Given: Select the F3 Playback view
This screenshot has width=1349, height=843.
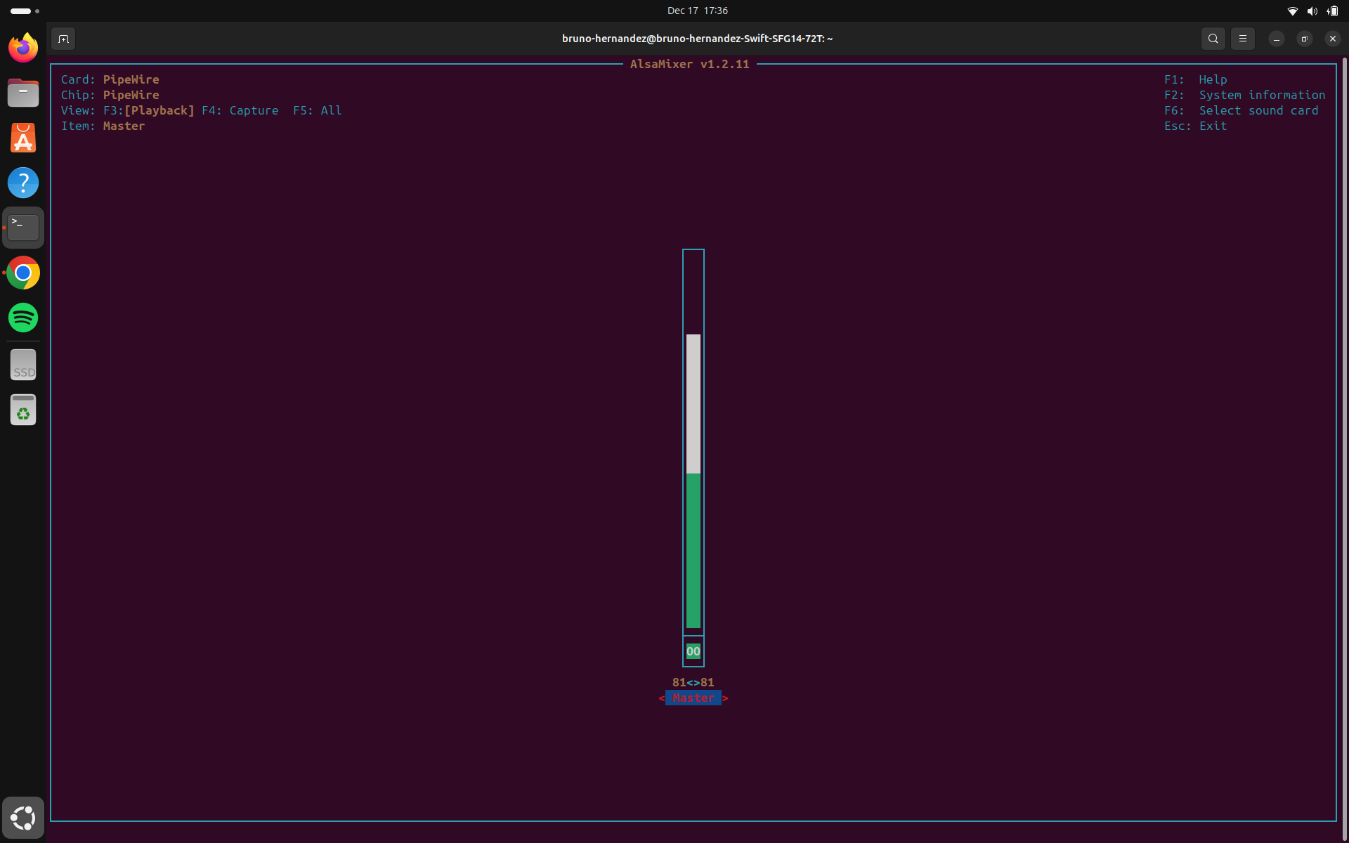Looking at the screenshot, I should [x=149, y=110].
